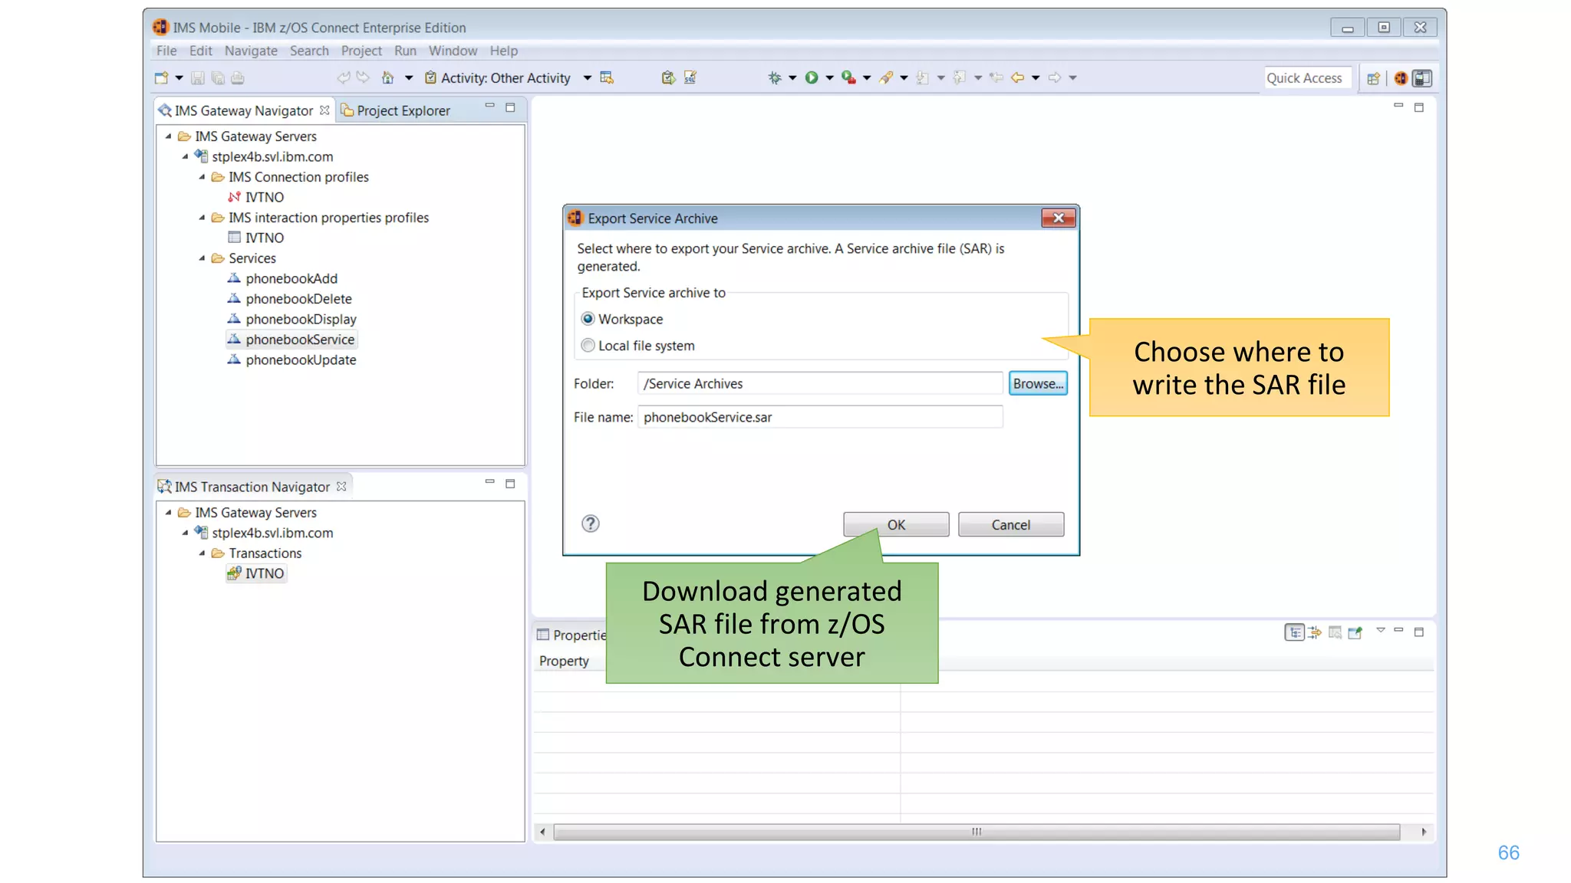Click the Properties horizontal scrollbar thumb

977,832
